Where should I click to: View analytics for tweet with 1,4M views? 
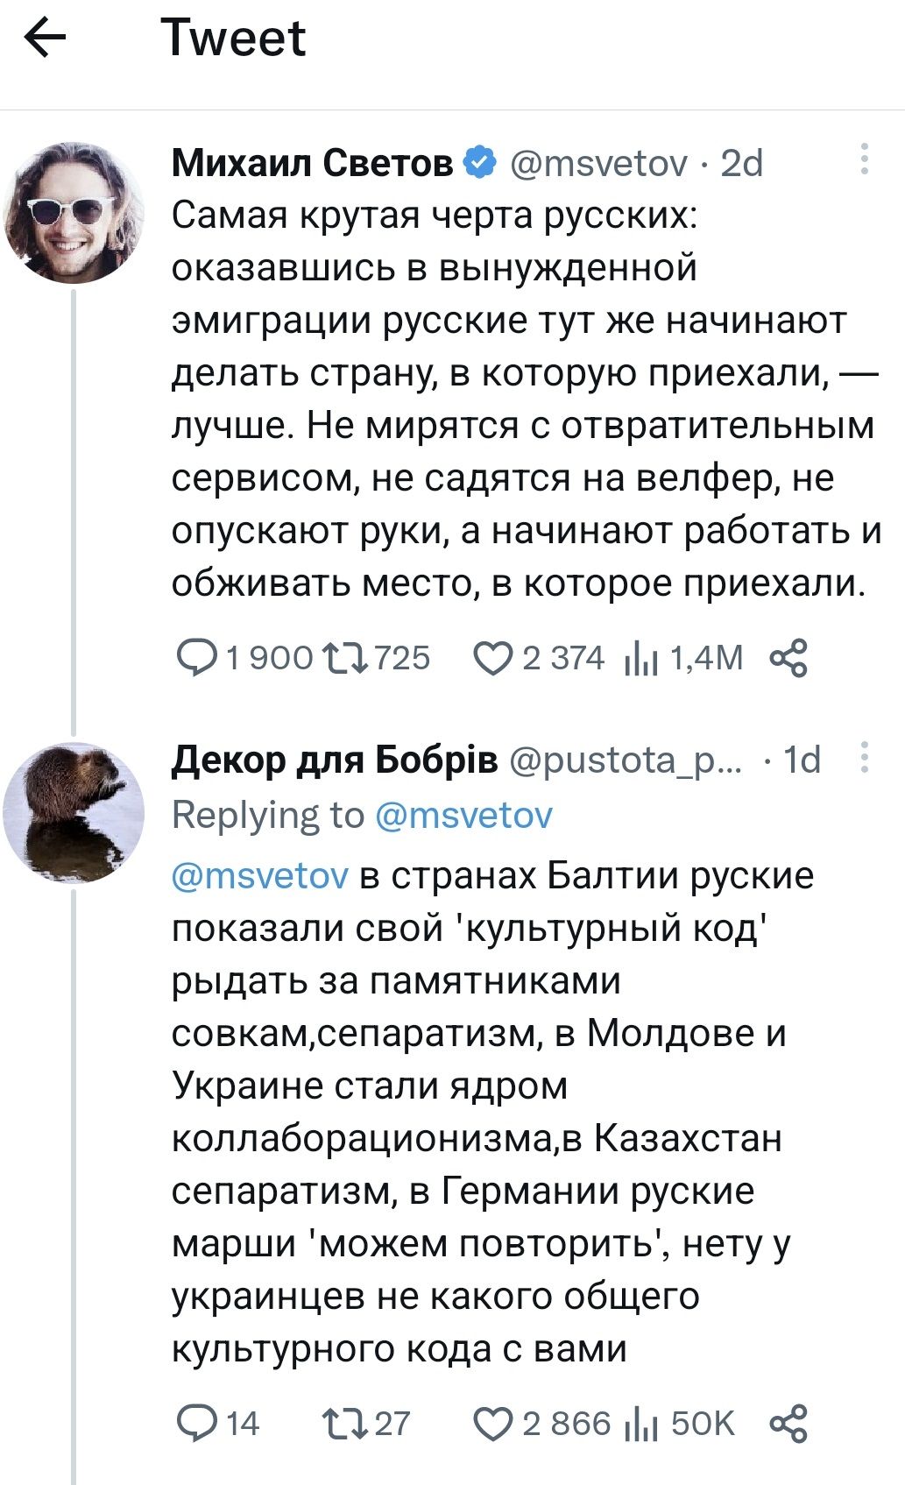pyautogui.click(x=640, y=658)
